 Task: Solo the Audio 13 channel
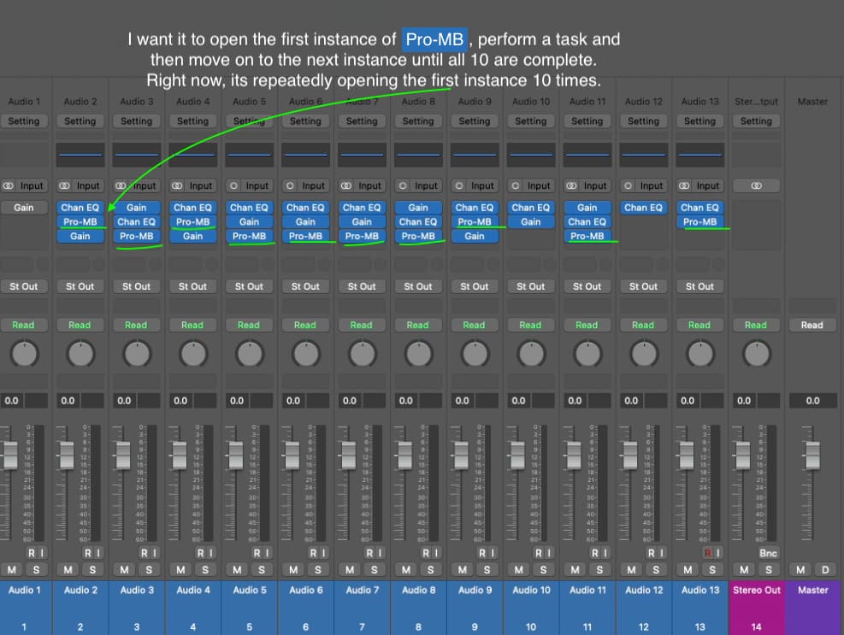pos(712,569)
